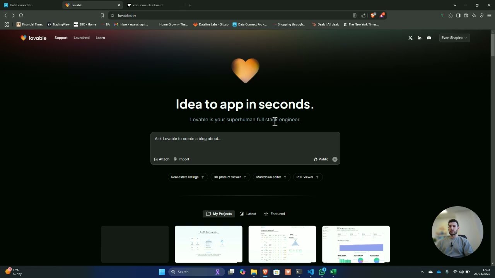Open the Simplify Data Integration project thumbnail
The image size is (495, 278).
[x=208, y=244]
